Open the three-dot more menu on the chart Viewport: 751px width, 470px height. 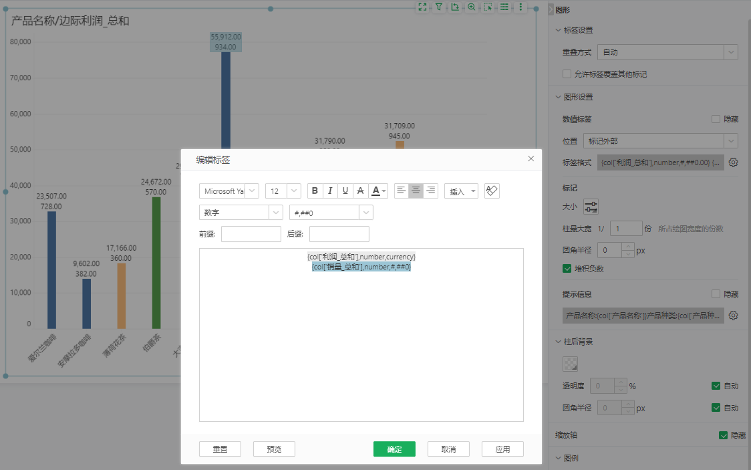520,7
